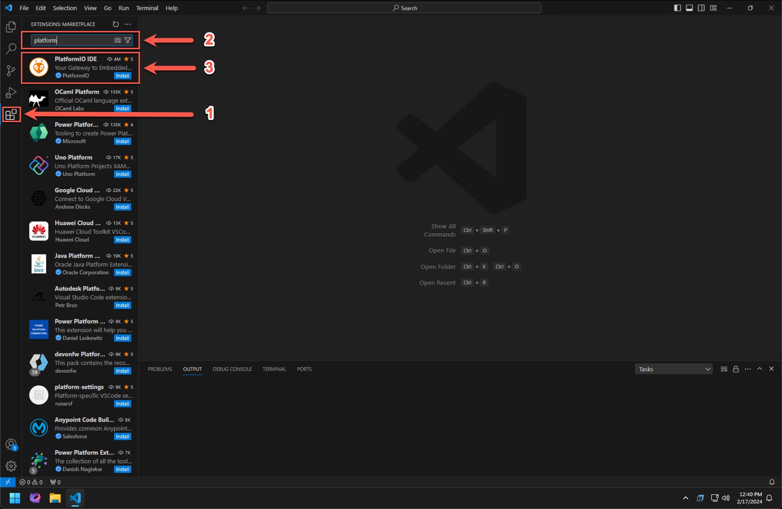Install the platform-settings extension

[123, 404]
